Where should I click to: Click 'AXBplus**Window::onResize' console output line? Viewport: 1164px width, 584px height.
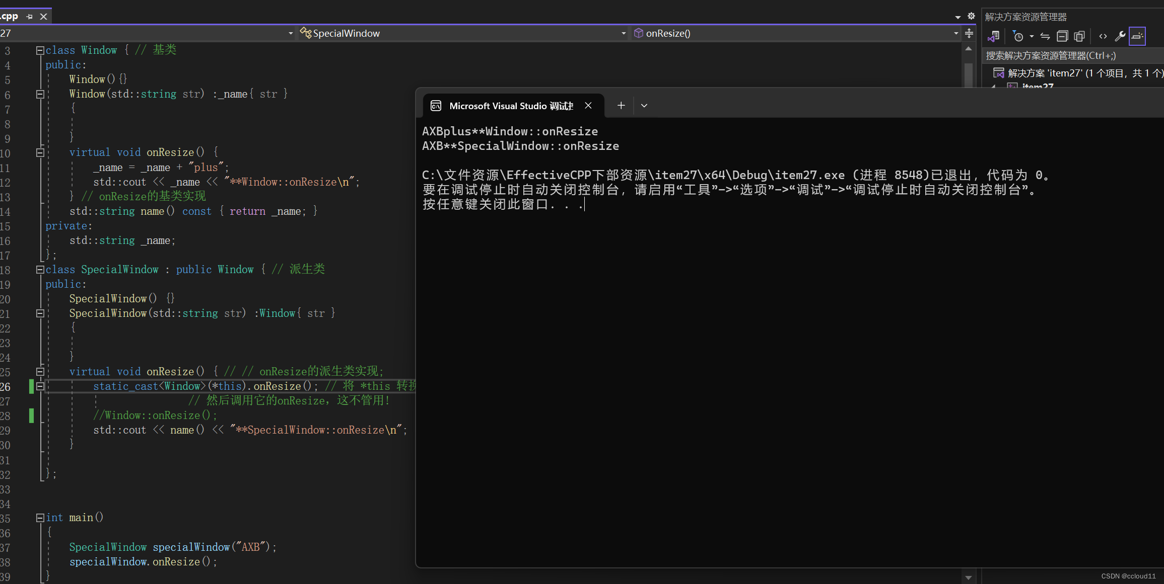(510, 131)
